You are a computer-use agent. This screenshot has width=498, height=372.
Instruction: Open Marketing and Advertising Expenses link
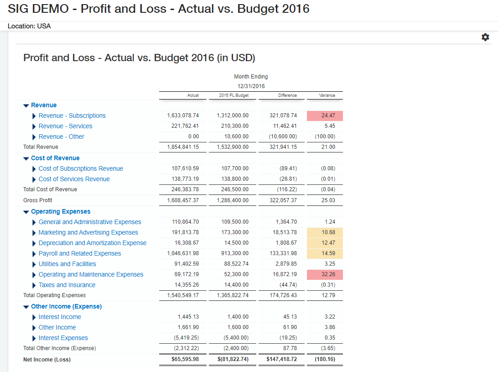[88, 232]
